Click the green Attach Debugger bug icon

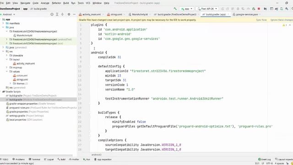pos(254,9)
